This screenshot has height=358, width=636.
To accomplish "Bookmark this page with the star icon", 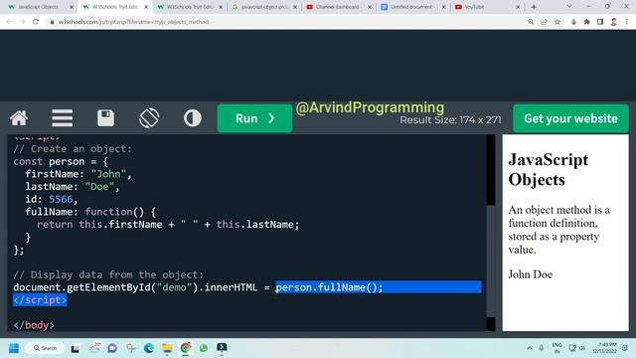I will (557, 22).
